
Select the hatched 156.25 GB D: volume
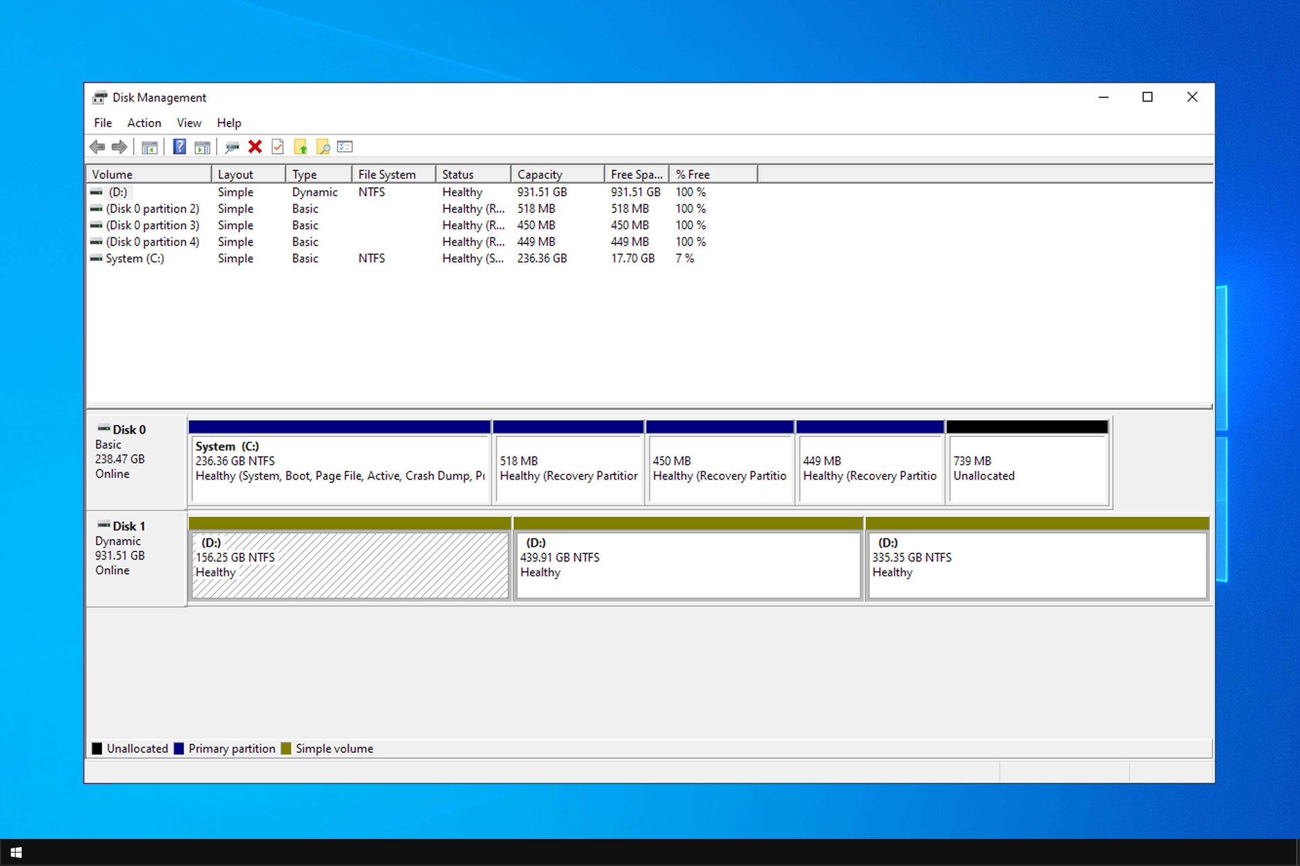click(350, 559)
